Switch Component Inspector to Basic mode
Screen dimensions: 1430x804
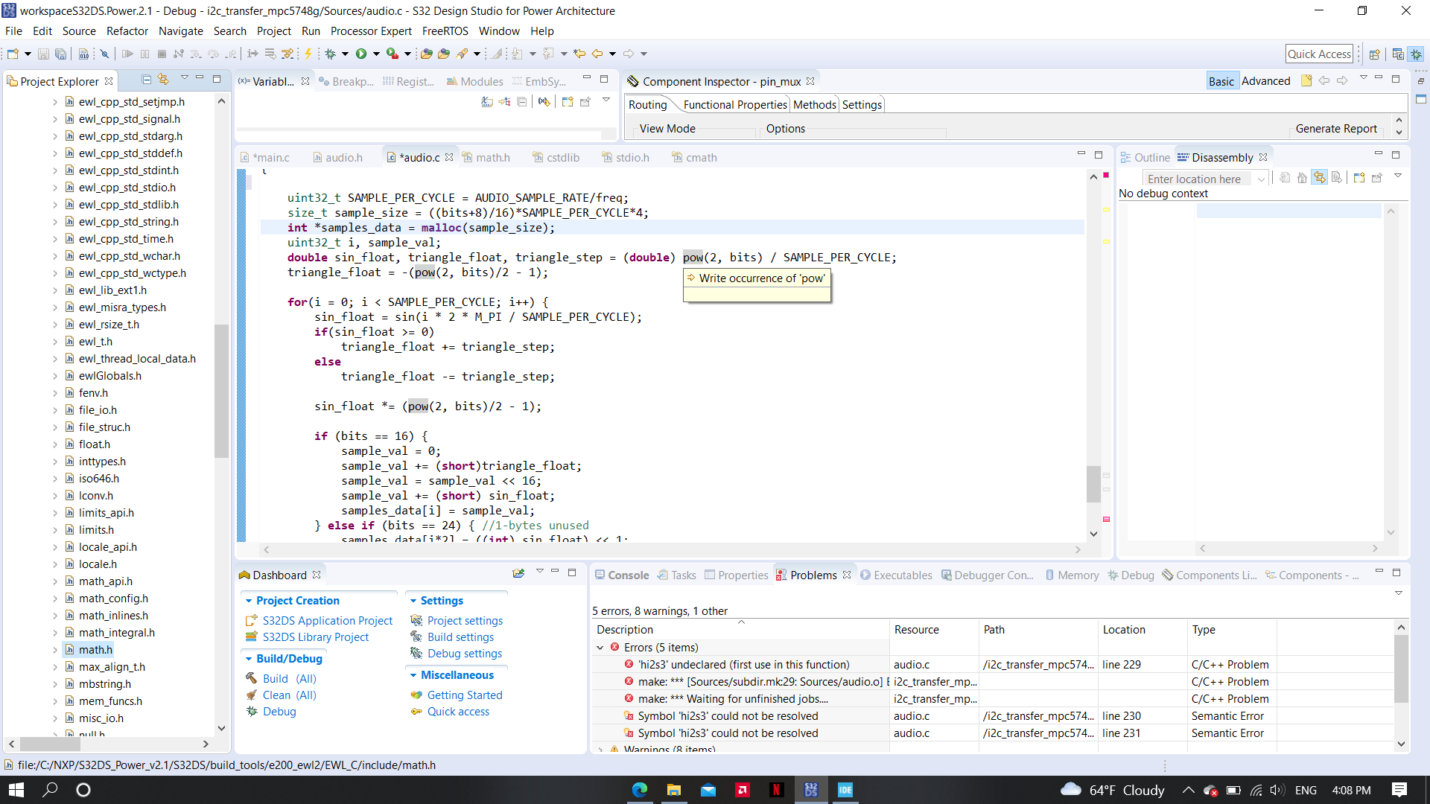[1221, 81]
